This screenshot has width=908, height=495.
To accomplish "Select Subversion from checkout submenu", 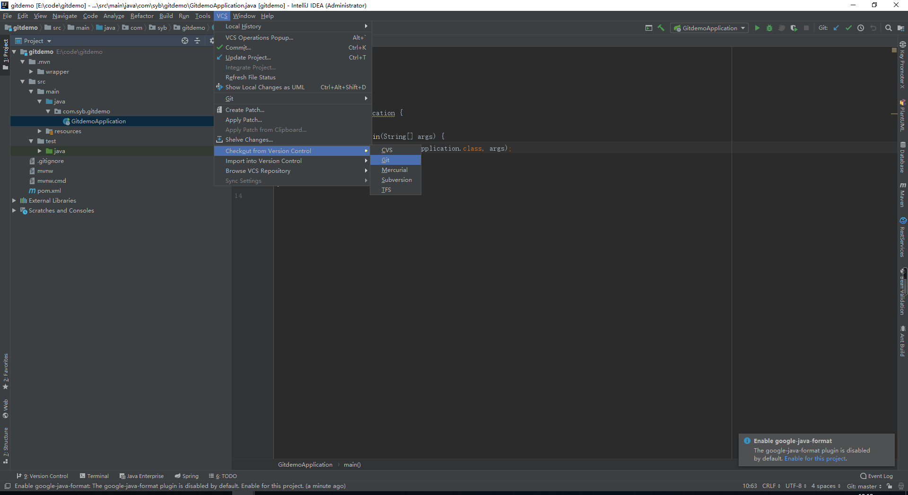I will click(395, 180).
